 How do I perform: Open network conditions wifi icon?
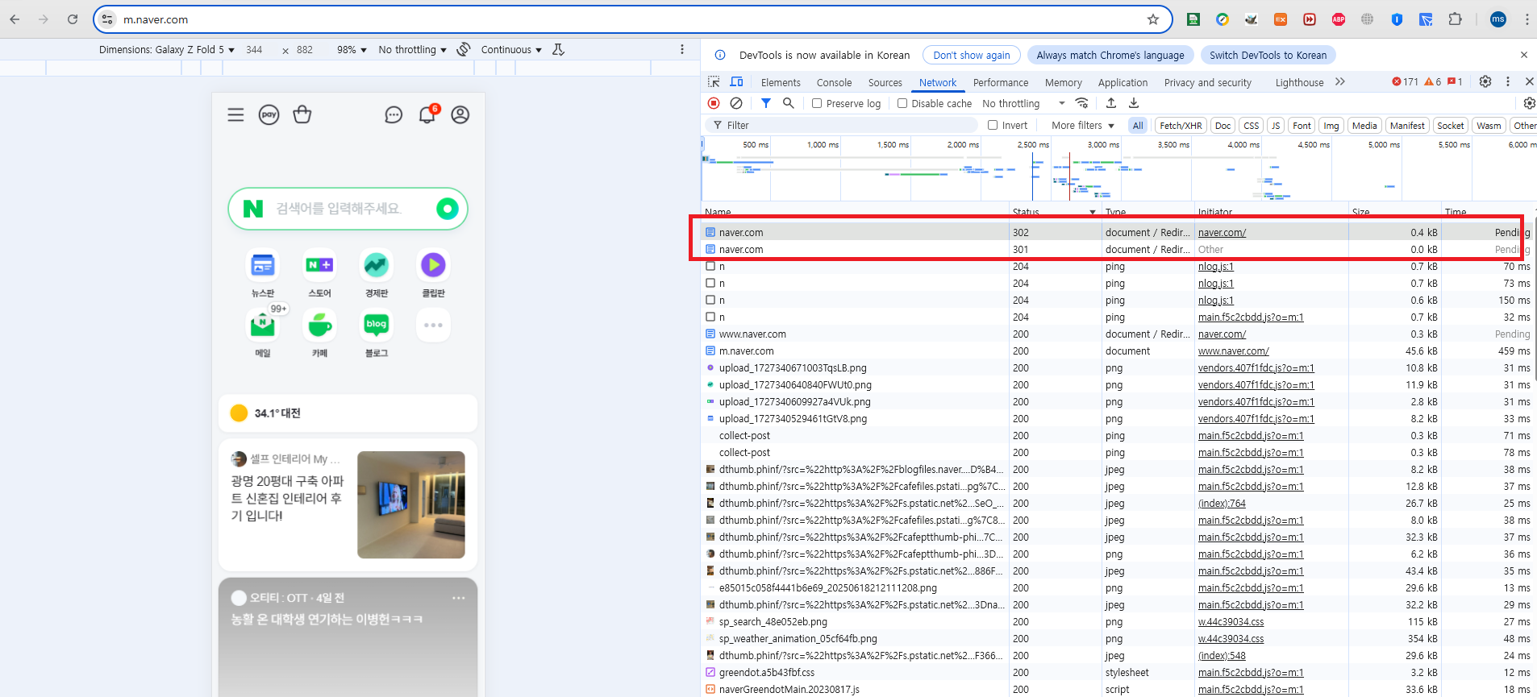tap(1082, 103)
